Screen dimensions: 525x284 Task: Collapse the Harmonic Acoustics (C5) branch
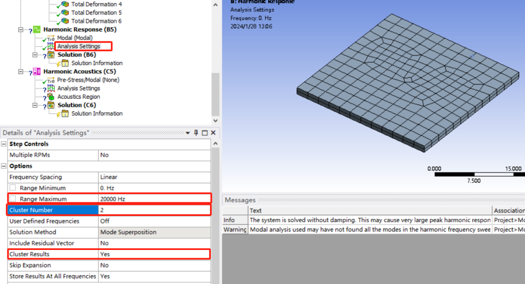tap(21, 71)
